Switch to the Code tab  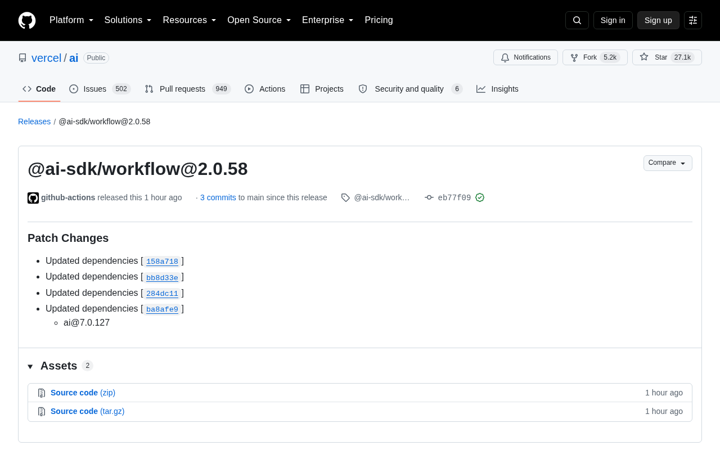(39, 89)
